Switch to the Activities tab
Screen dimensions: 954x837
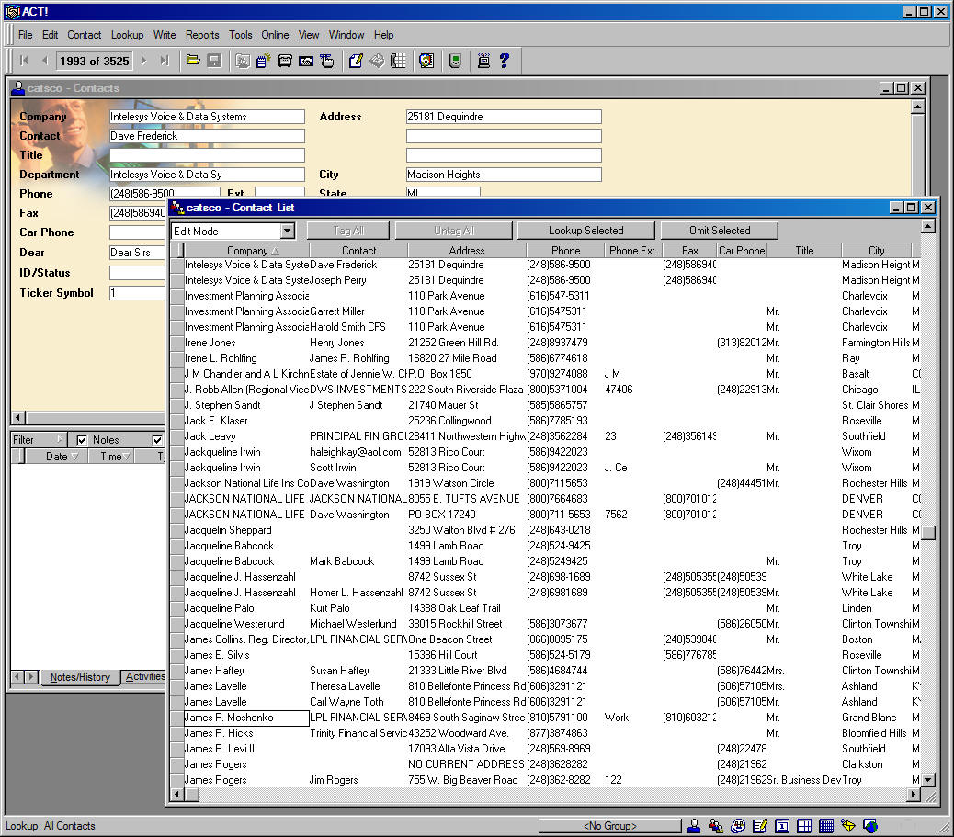coord(144,677)
